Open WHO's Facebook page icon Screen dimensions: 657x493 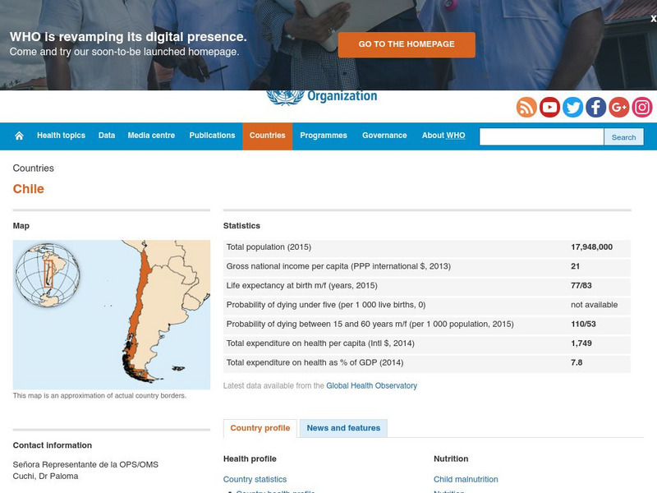pyautogui.click(x=595, y=108)
